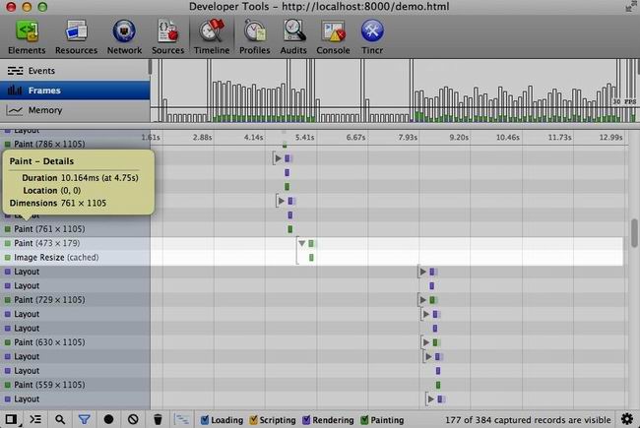640x428 pixels.
Task: Open the settings gear
Action: 627,419
